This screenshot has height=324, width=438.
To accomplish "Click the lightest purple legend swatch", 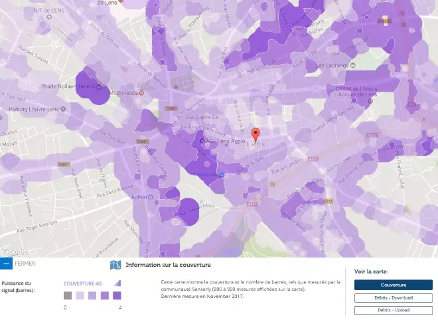I will pos(80,295).
